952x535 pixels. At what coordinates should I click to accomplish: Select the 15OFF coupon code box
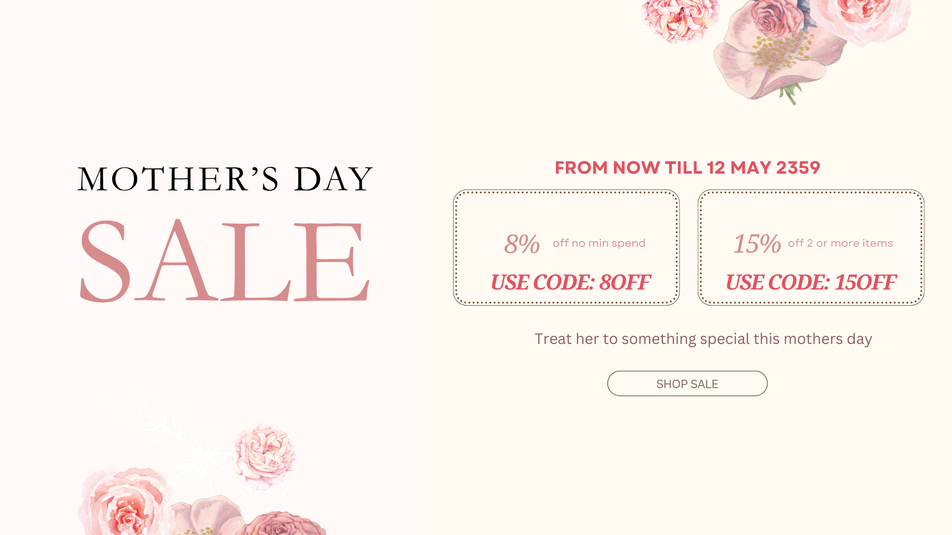tap(811, 248)
